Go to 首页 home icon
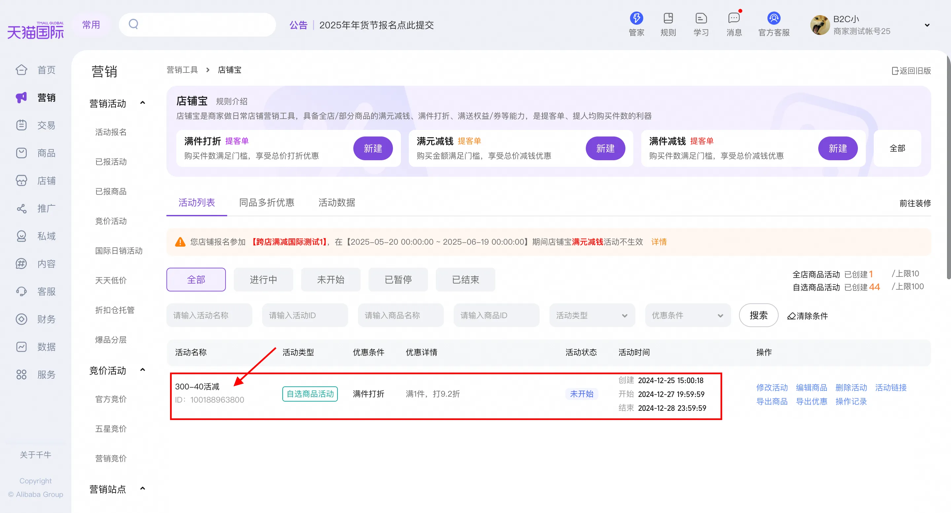 pos(21,70)
